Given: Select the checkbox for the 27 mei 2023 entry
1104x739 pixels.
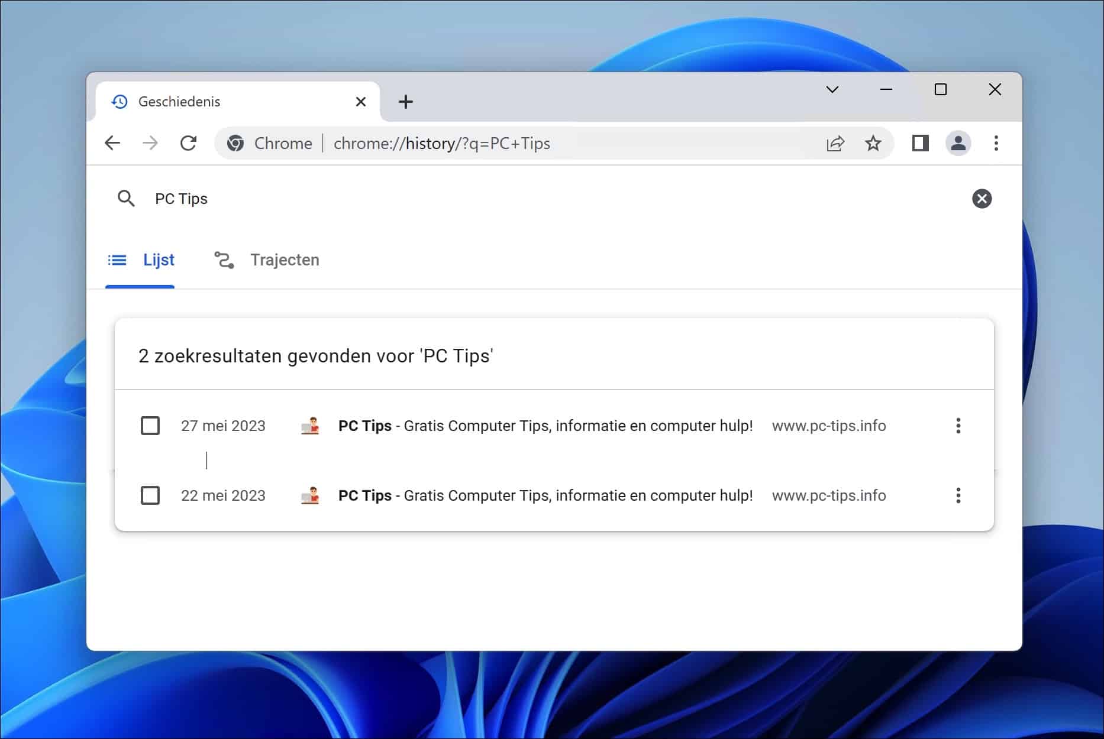Looking at the screenshot, I should pos(151,426).
